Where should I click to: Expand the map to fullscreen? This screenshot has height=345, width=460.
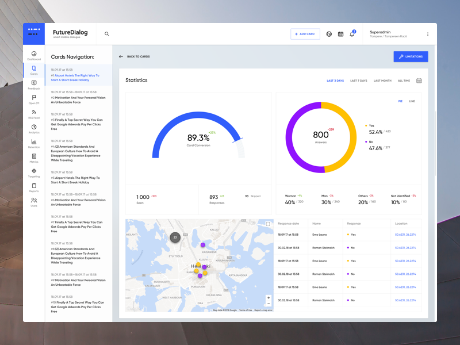268,224
